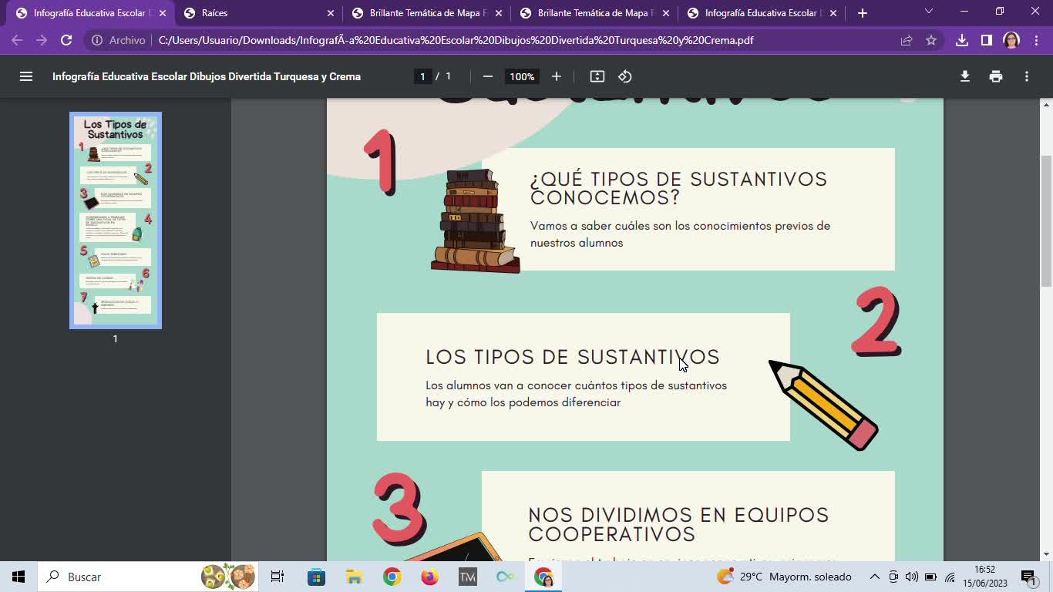Click the "NOS DIVIDIMOS EN EQUIPOS COOPERATIVOS" heading
1053x592 pixels.
click(678, 524)
